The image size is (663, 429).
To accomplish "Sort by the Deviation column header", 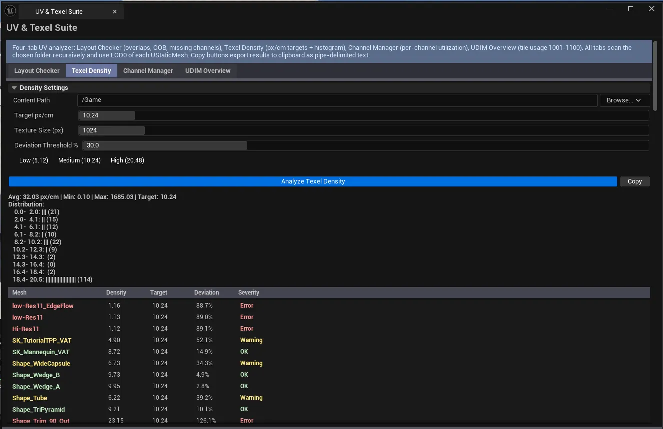I will (x=207, y=293).
